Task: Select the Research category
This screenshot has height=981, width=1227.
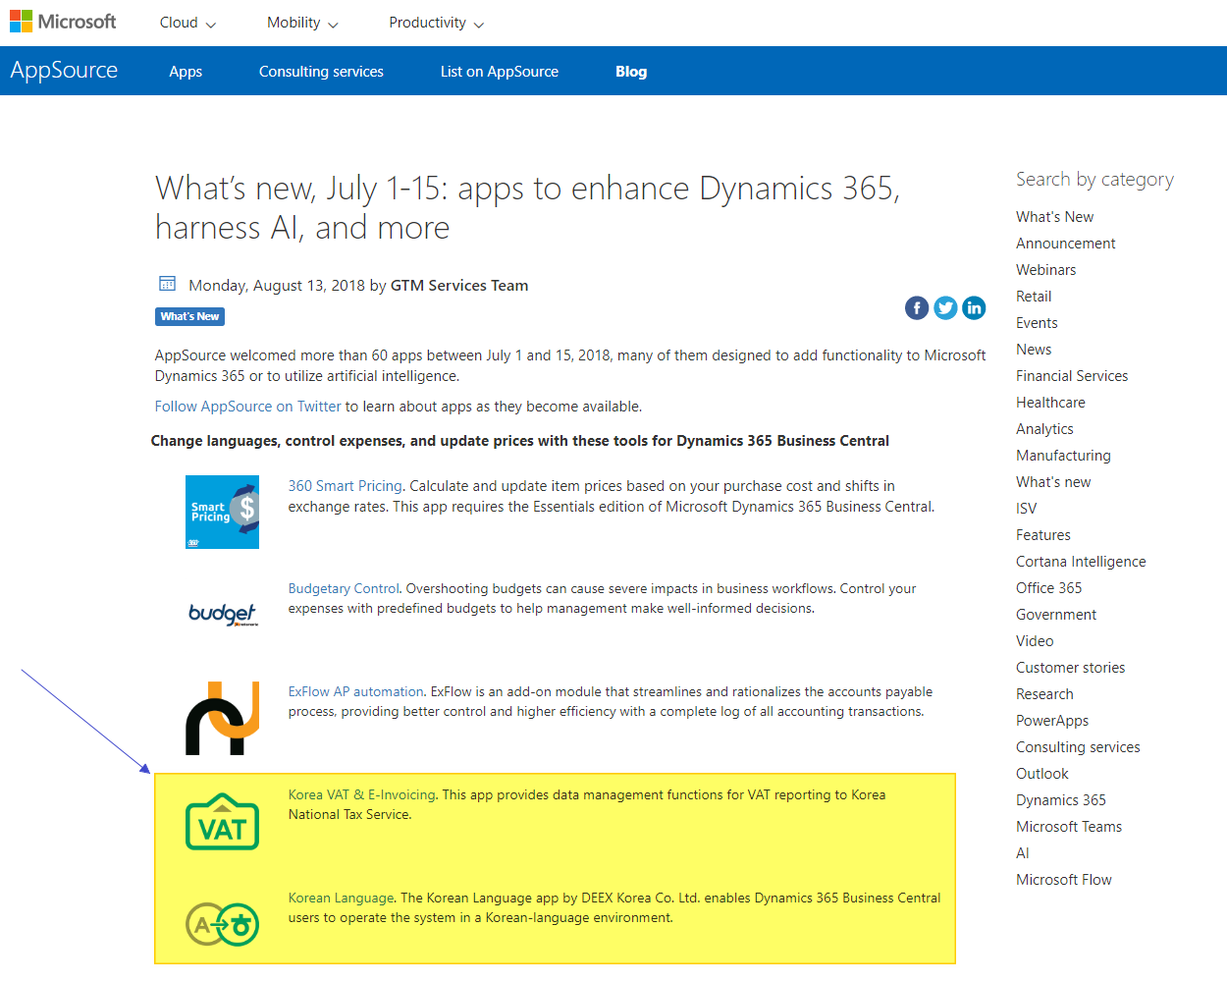Action: point(1044,694)
